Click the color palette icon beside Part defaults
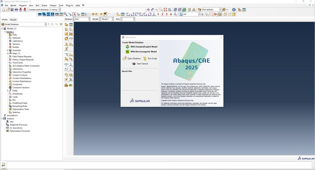Screen dimensions: 315x170 200,9
